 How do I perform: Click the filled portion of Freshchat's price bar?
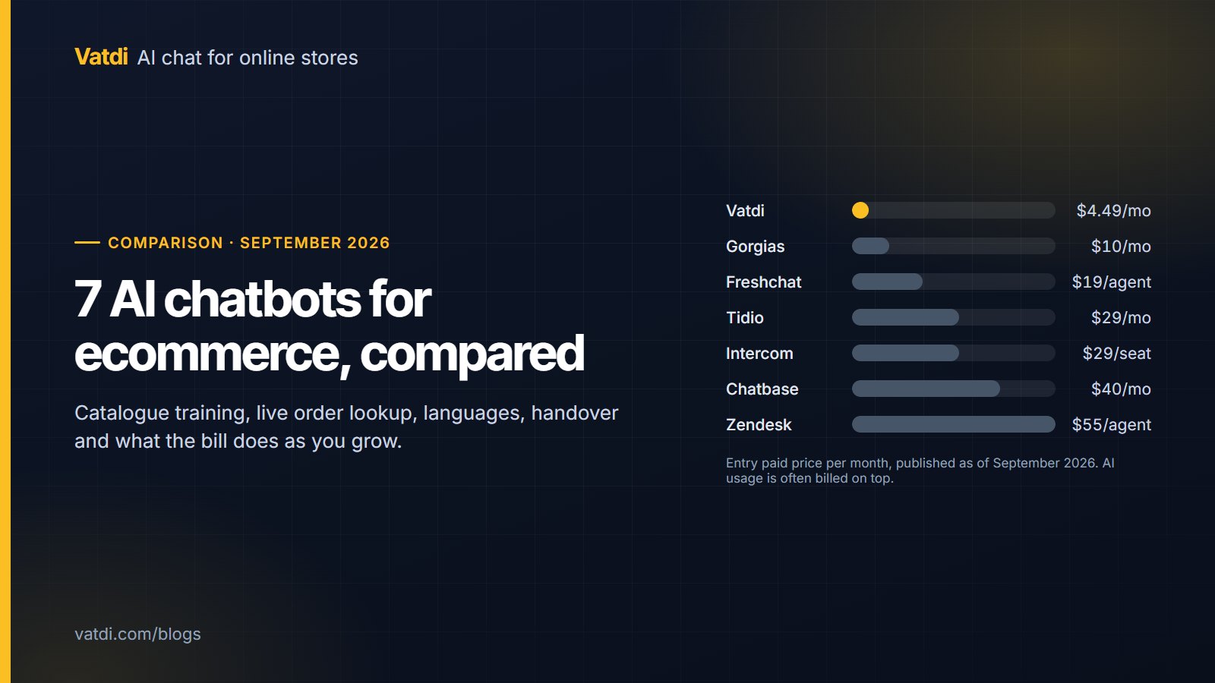887,282
